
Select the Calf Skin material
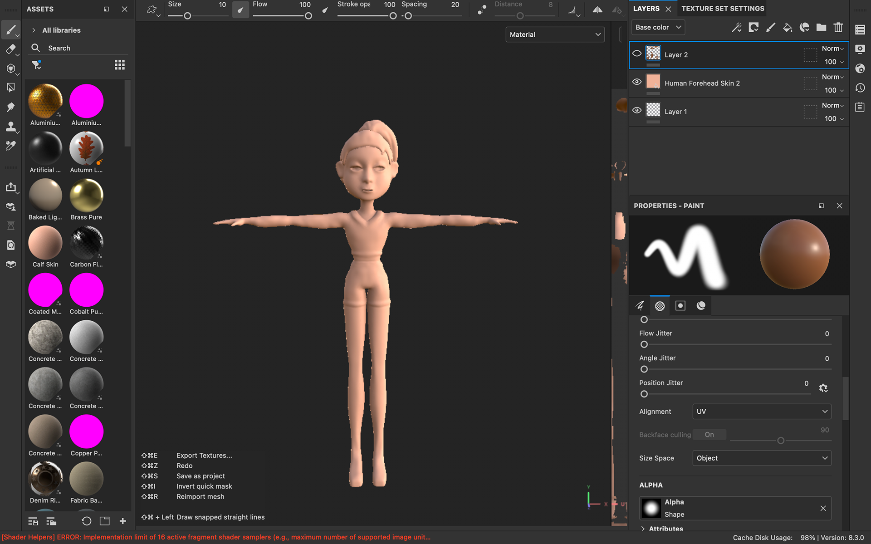coord(45,243)
